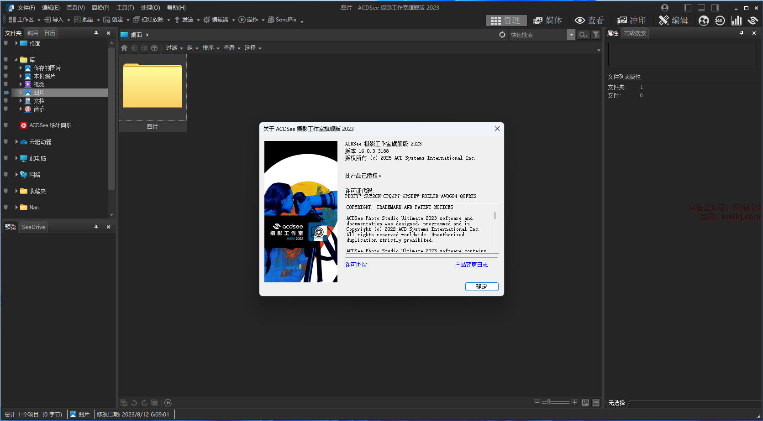Image resolution: width=763 pixels, height=421 pixels.
Task: Open the 排序 sort dropdown
Action: click(x=210, y=48)
